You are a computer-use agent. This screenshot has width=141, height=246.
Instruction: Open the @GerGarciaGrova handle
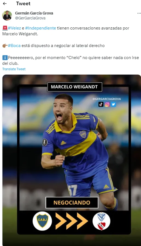[x=30, y=18]
